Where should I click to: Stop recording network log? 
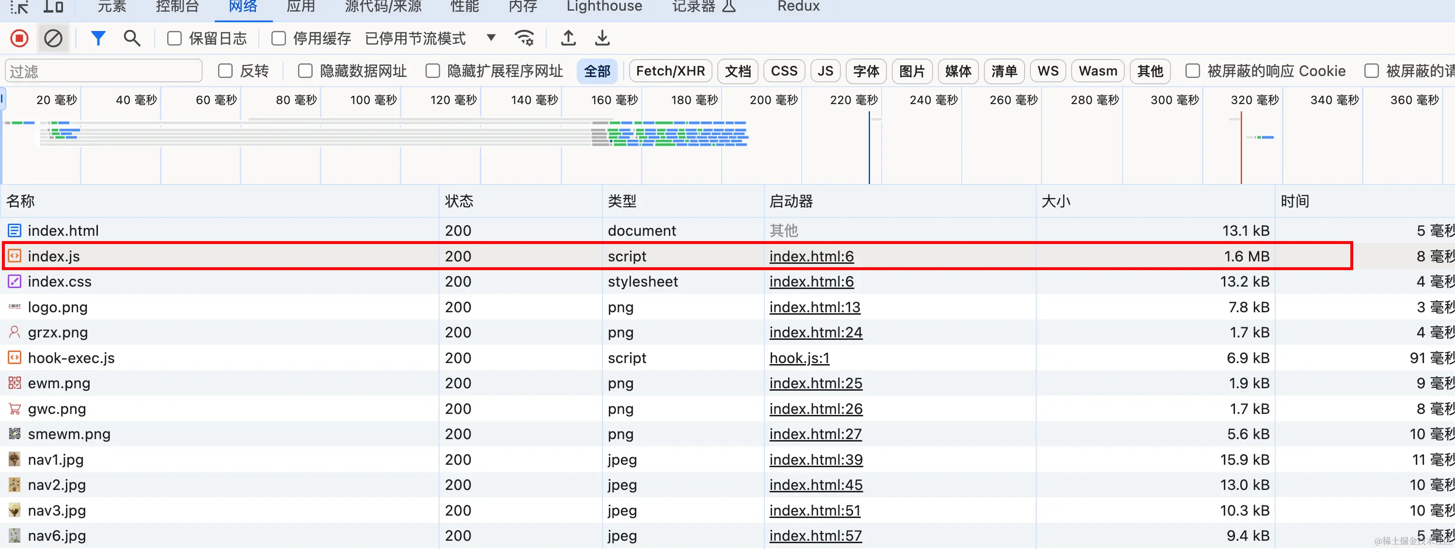point(19,38)
